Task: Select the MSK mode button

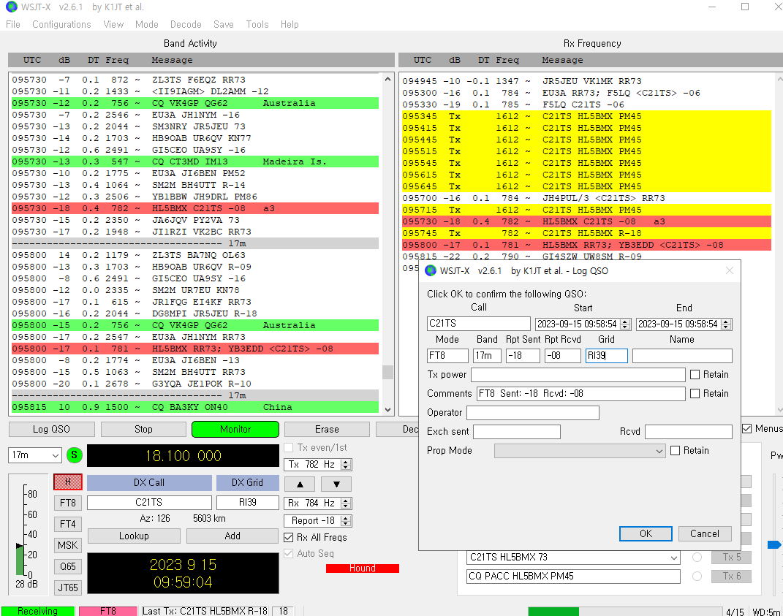Action: click(67, 545)
